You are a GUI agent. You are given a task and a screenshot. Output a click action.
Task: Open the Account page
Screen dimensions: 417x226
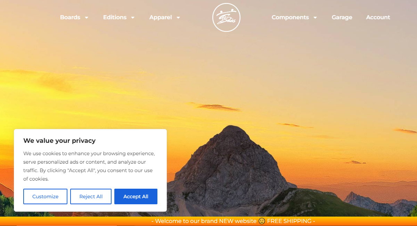[378, 17]
